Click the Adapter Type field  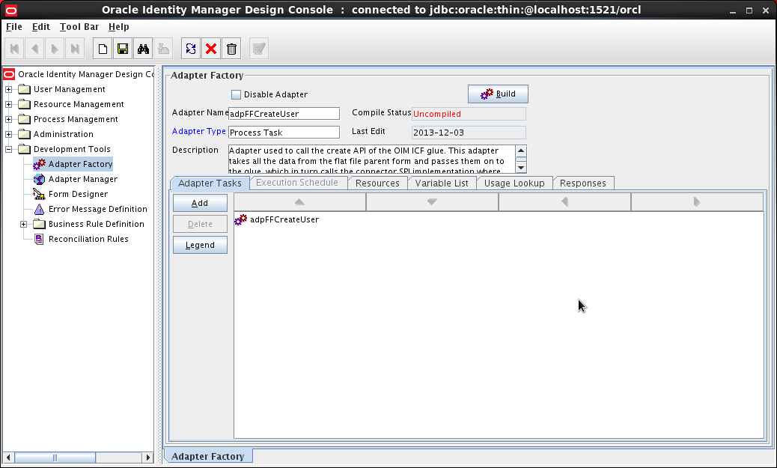coord(284,133)
